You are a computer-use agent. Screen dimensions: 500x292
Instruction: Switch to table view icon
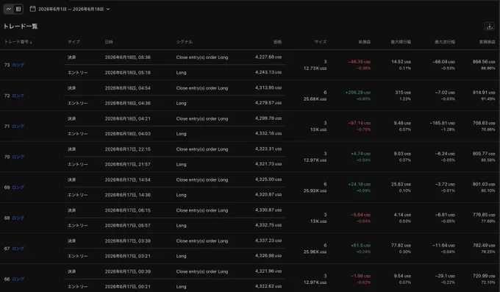(x=18, y=9)
